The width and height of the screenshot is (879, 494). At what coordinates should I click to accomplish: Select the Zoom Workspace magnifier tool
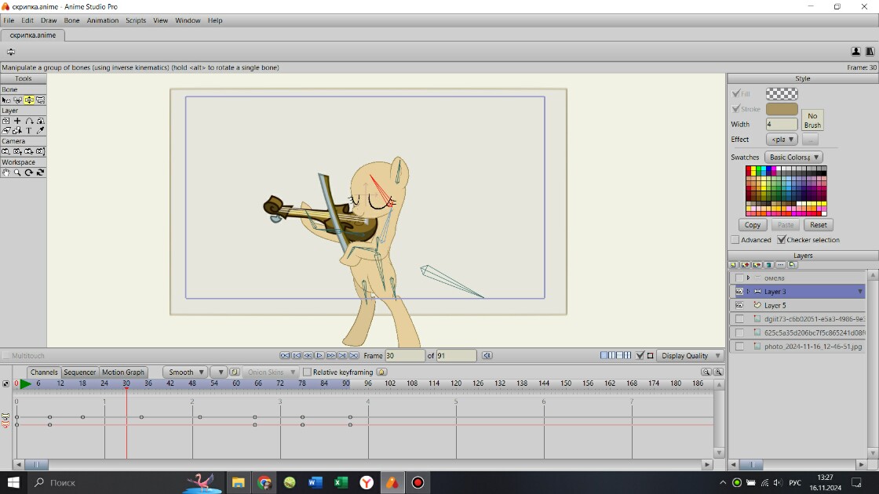(17, 173)
